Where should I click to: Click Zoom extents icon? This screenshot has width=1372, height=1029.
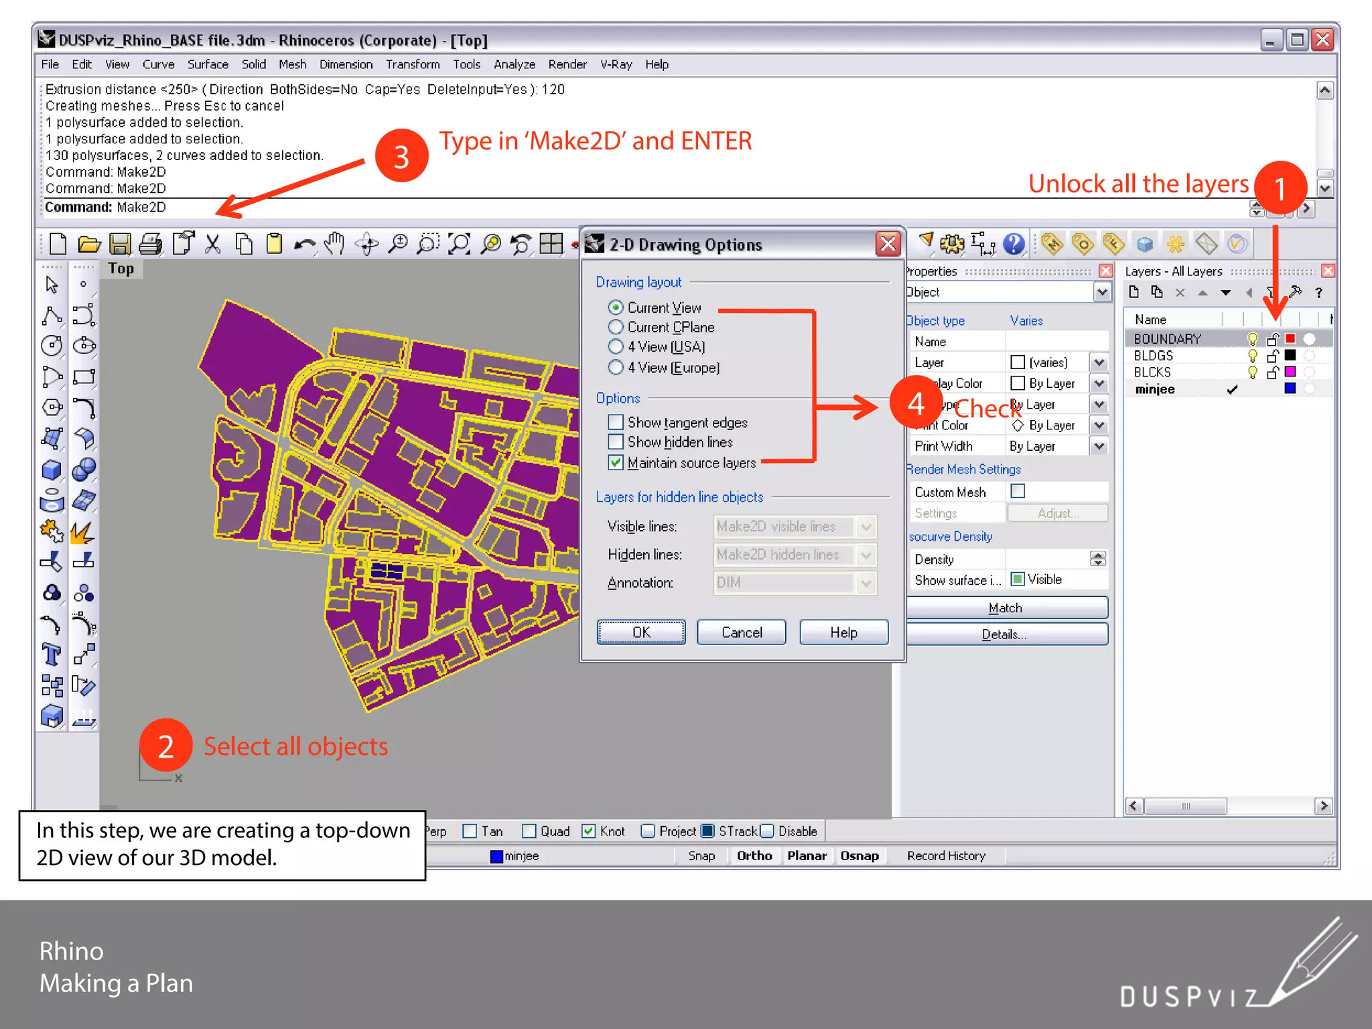click(x=460, y=244)
